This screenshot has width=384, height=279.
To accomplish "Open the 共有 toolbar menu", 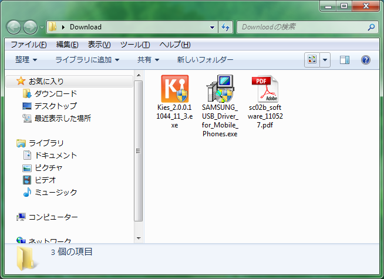I will point(148,60).
